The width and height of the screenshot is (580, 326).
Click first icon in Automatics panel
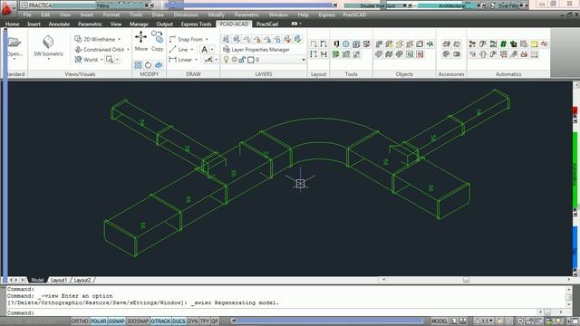472,44
